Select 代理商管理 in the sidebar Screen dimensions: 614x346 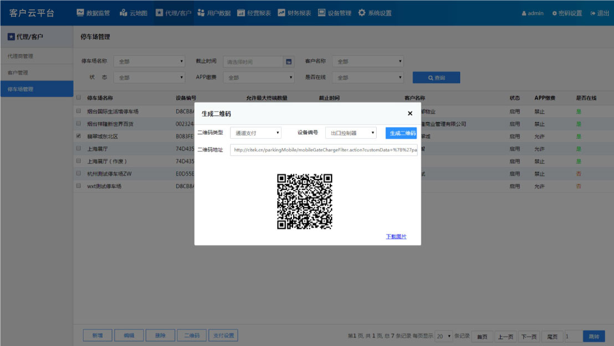coord(37,56)
